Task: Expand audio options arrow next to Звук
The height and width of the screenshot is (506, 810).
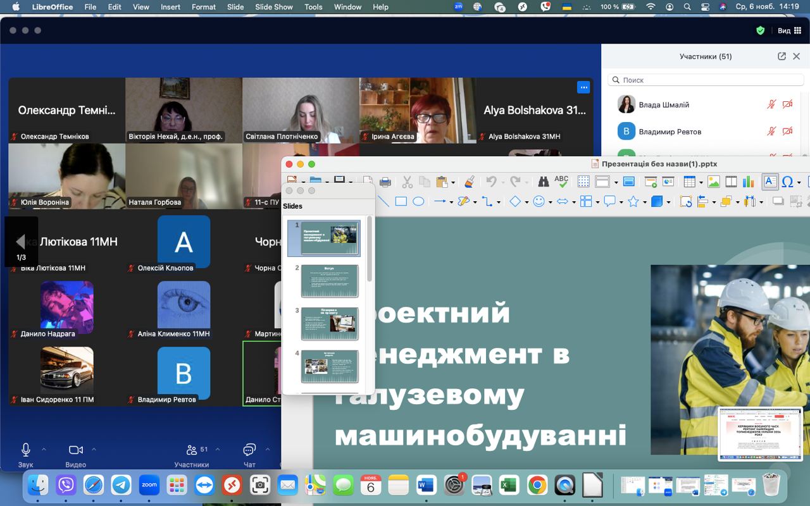Action: 44,450
